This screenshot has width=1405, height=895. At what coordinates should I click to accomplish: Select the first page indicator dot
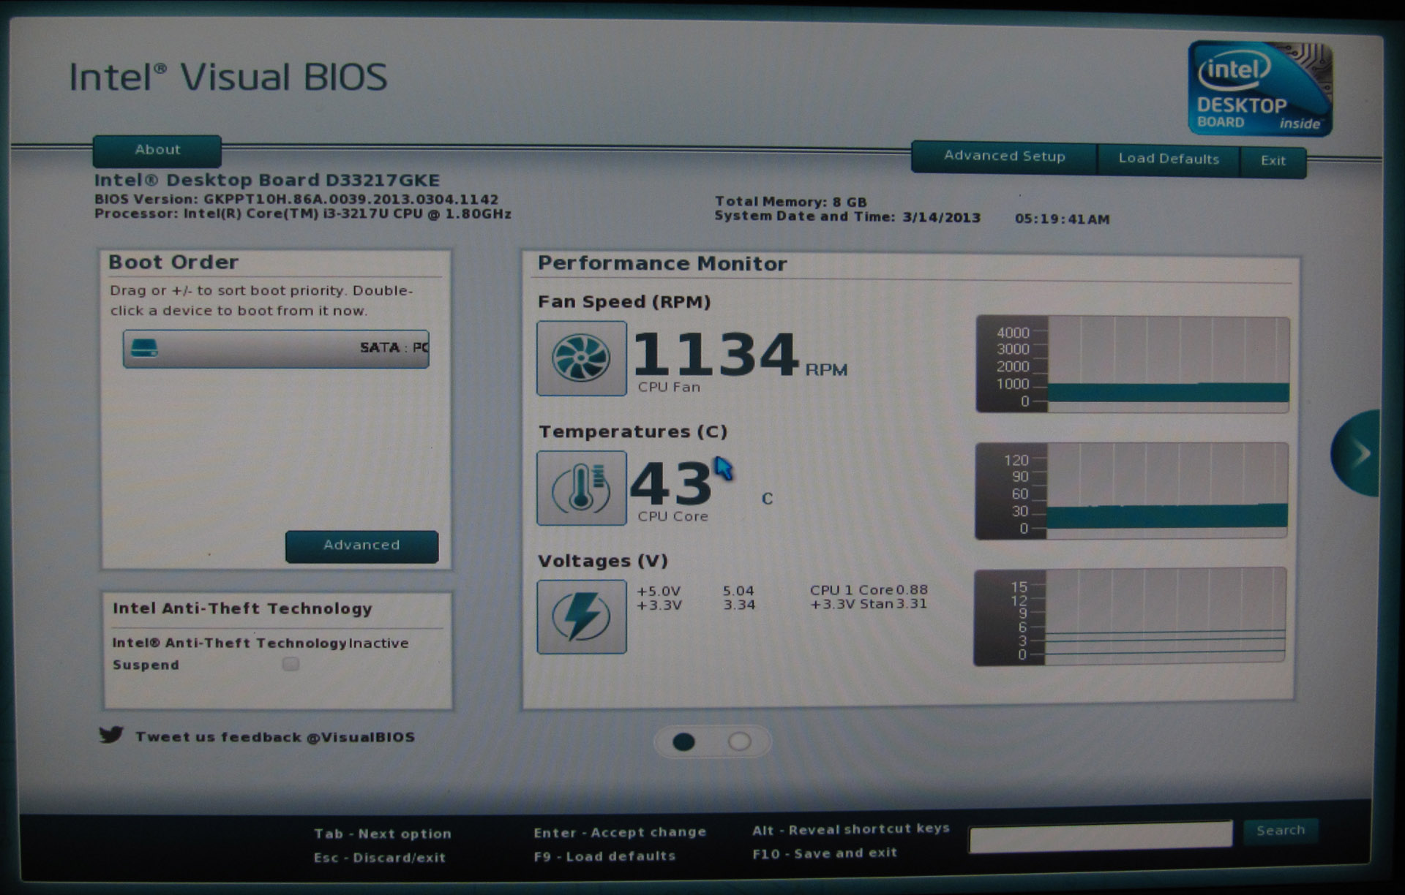click(x=683, y=742)
